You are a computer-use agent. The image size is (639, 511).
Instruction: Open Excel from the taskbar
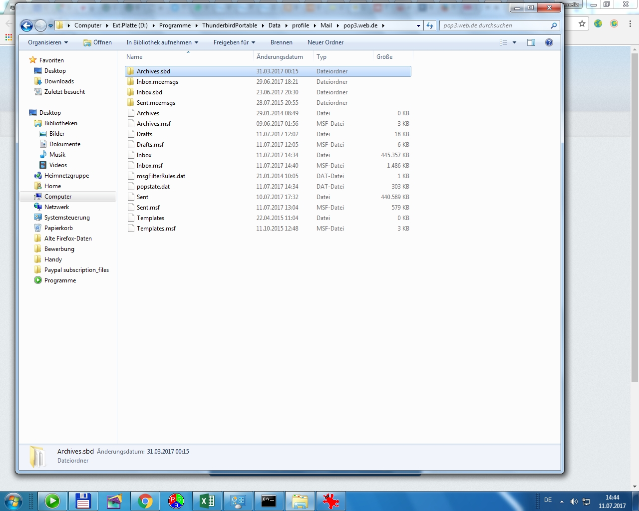[x=207, y=501]
